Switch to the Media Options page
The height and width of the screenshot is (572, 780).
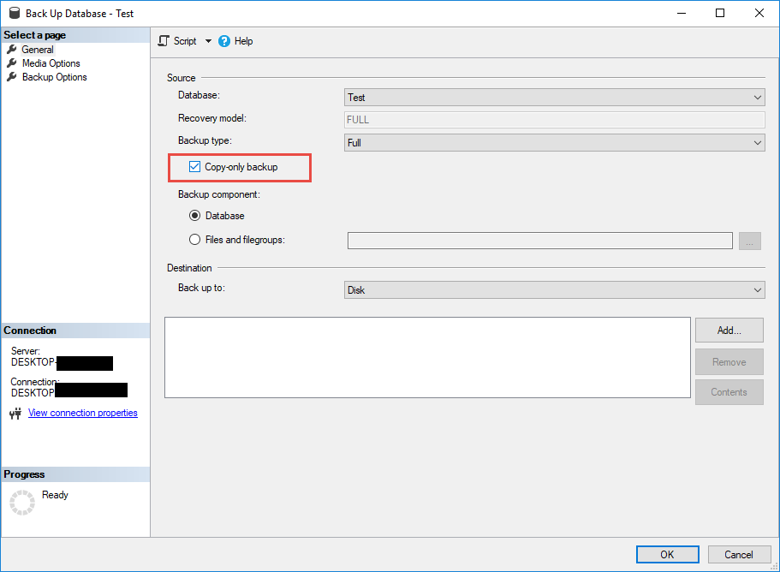click(x=51, y=63)
